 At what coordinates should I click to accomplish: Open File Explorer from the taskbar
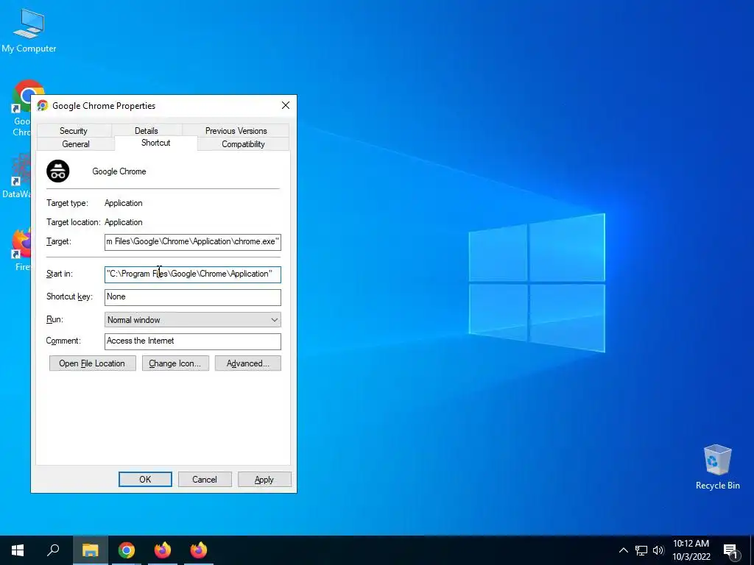tap(90, 550)
